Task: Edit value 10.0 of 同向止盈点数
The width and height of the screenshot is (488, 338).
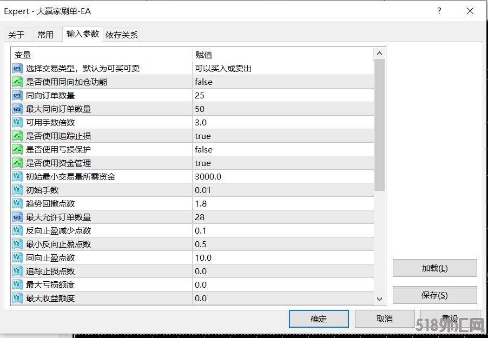Action: coord(283,258)
